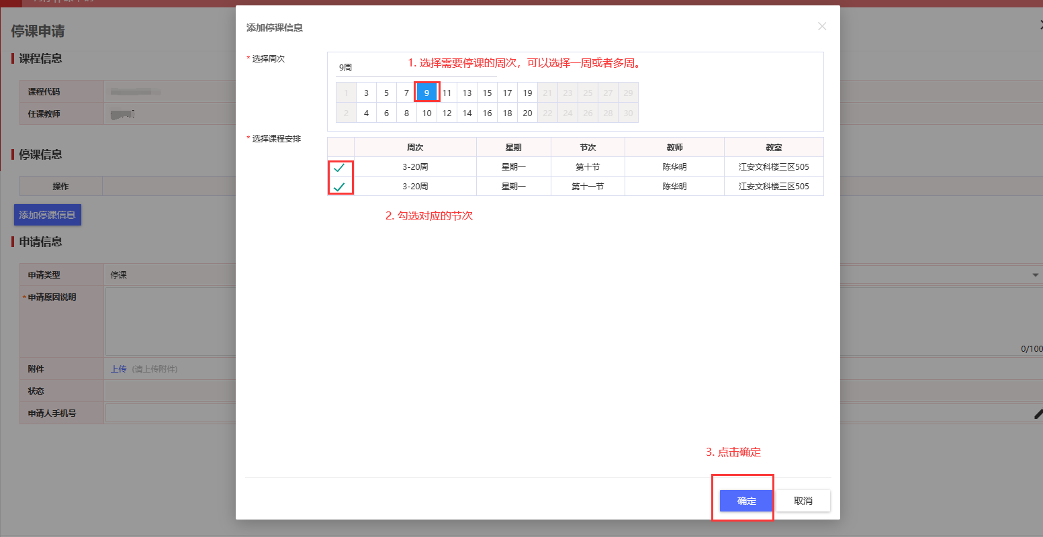Close the 添加停课信息 dialog with X
The image size is (1043, 537).
(x=822, y=26)
